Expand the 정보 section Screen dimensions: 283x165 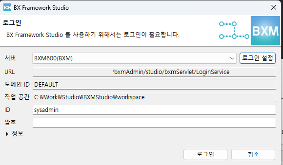point(7,134)
